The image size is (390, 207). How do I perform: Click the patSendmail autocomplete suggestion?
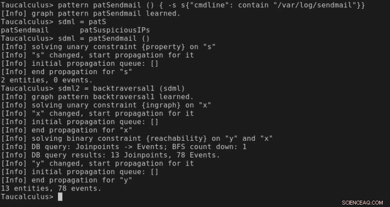tap(25, 30)
